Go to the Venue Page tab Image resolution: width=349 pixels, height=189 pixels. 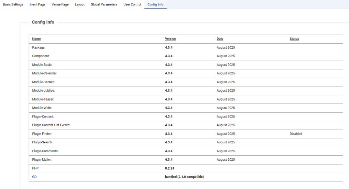click(60, 4)
